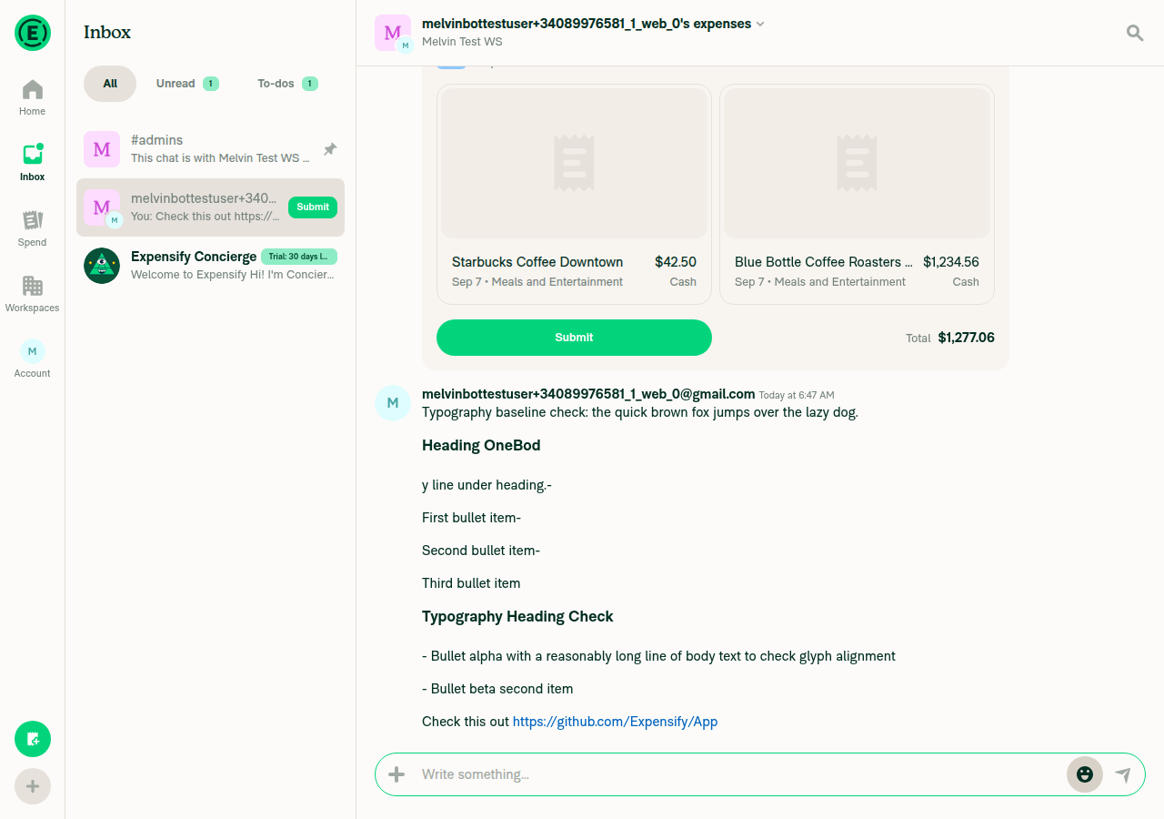Open the emoji picker
This screenshot has height=819, width=1164.
[1085, 774]
